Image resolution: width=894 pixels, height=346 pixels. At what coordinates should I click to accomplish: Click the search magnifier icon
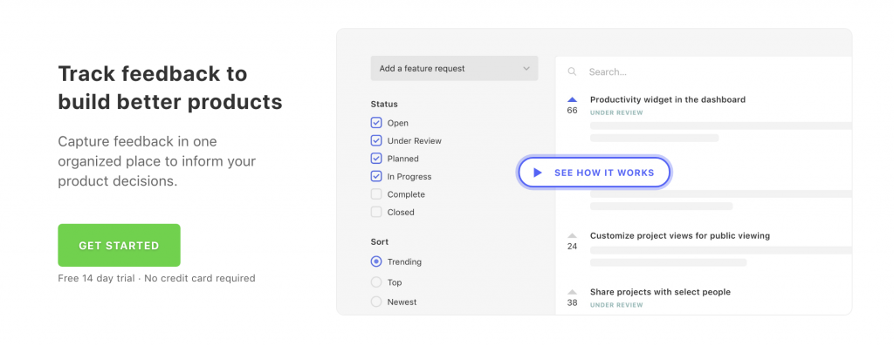point(572,71)
